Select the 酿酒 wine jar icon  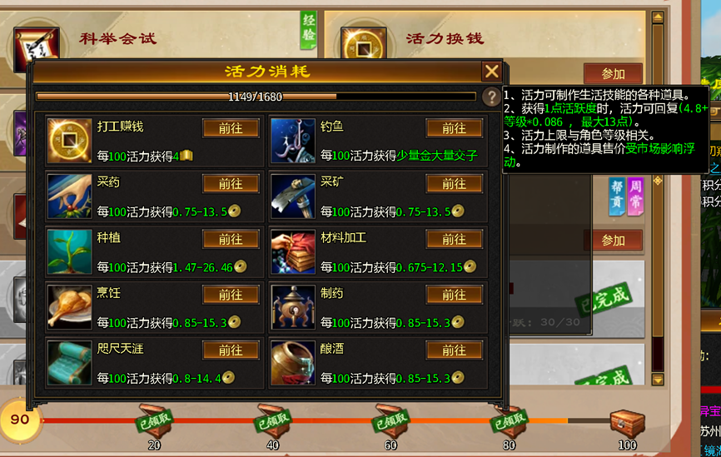tap(293, 363)
